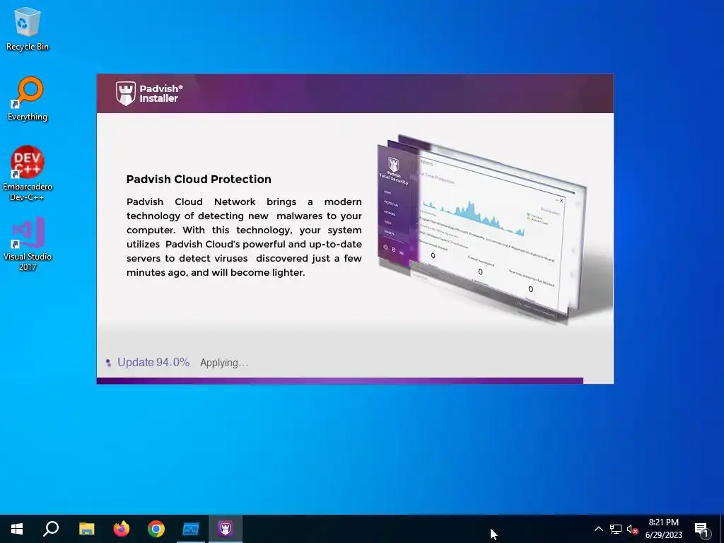Image resolution: width=724 pixels, height=543 pixels.
Task: Click the Padvish product preview image
Action: pos(482,228)
